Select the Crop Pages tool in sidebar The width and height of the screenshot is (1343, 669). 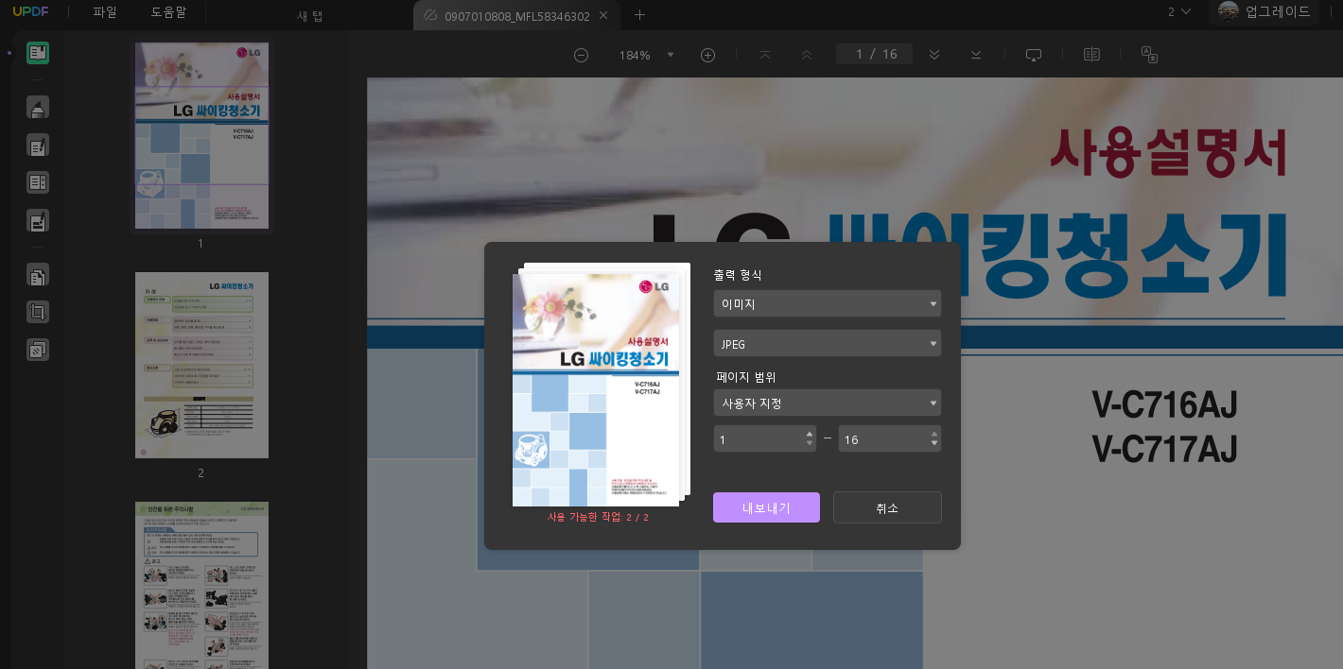point(38,312)
